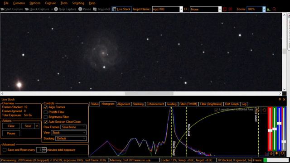This screenshot has height=163, width=290.
Task: Click the rightmost toolbar icon after the histogram icon
Action: click(x=274, y=9)
